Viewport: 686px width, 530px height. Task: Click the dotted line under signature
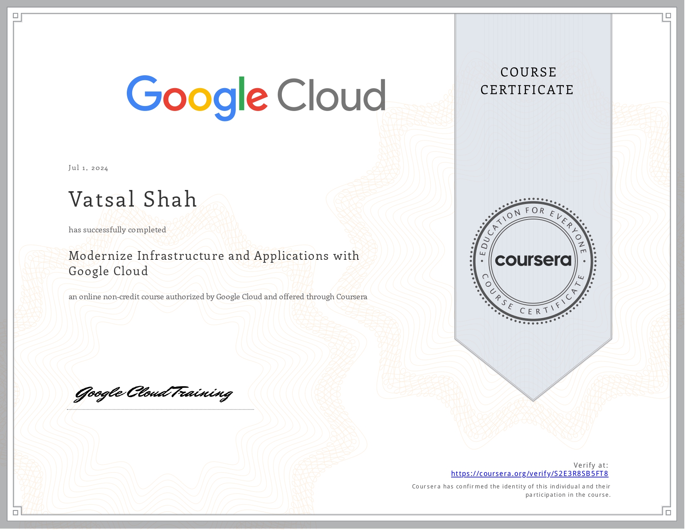click(160, 409)
